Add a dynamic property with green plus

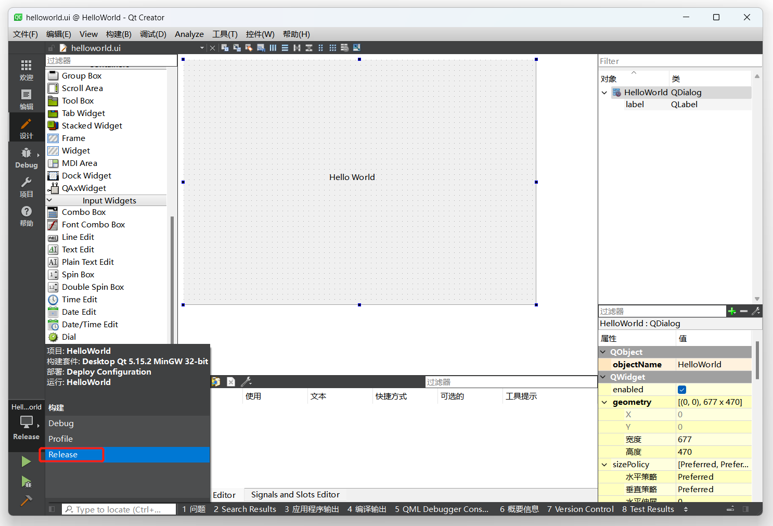click(x=732, y=311)
